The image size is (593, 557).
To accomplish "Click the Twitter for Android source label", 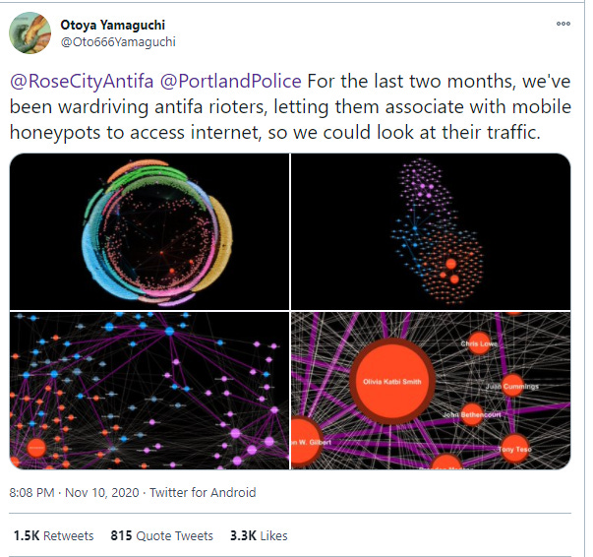I will click(207, 492).
